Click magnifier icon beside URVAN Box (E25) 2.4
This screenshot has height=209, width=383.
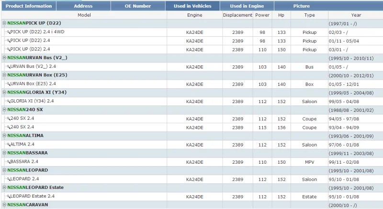9,84
